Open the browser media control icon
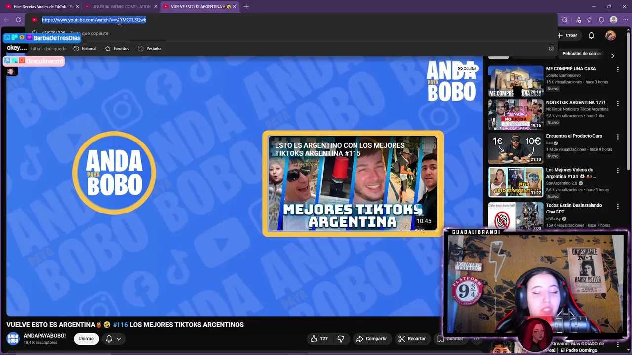The width and height of the screenshot is (632, 355). (578, 20)
